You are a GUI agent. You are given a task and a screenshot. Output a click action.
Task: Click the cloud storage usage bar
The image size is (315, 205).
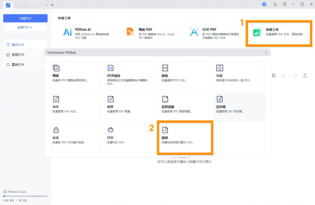25,196
